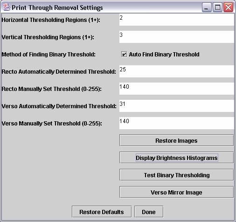The width and height of the screenshot is (236, 222).
Task: Focus the Horizontal Thresholding Regions field
Action: 177,20
